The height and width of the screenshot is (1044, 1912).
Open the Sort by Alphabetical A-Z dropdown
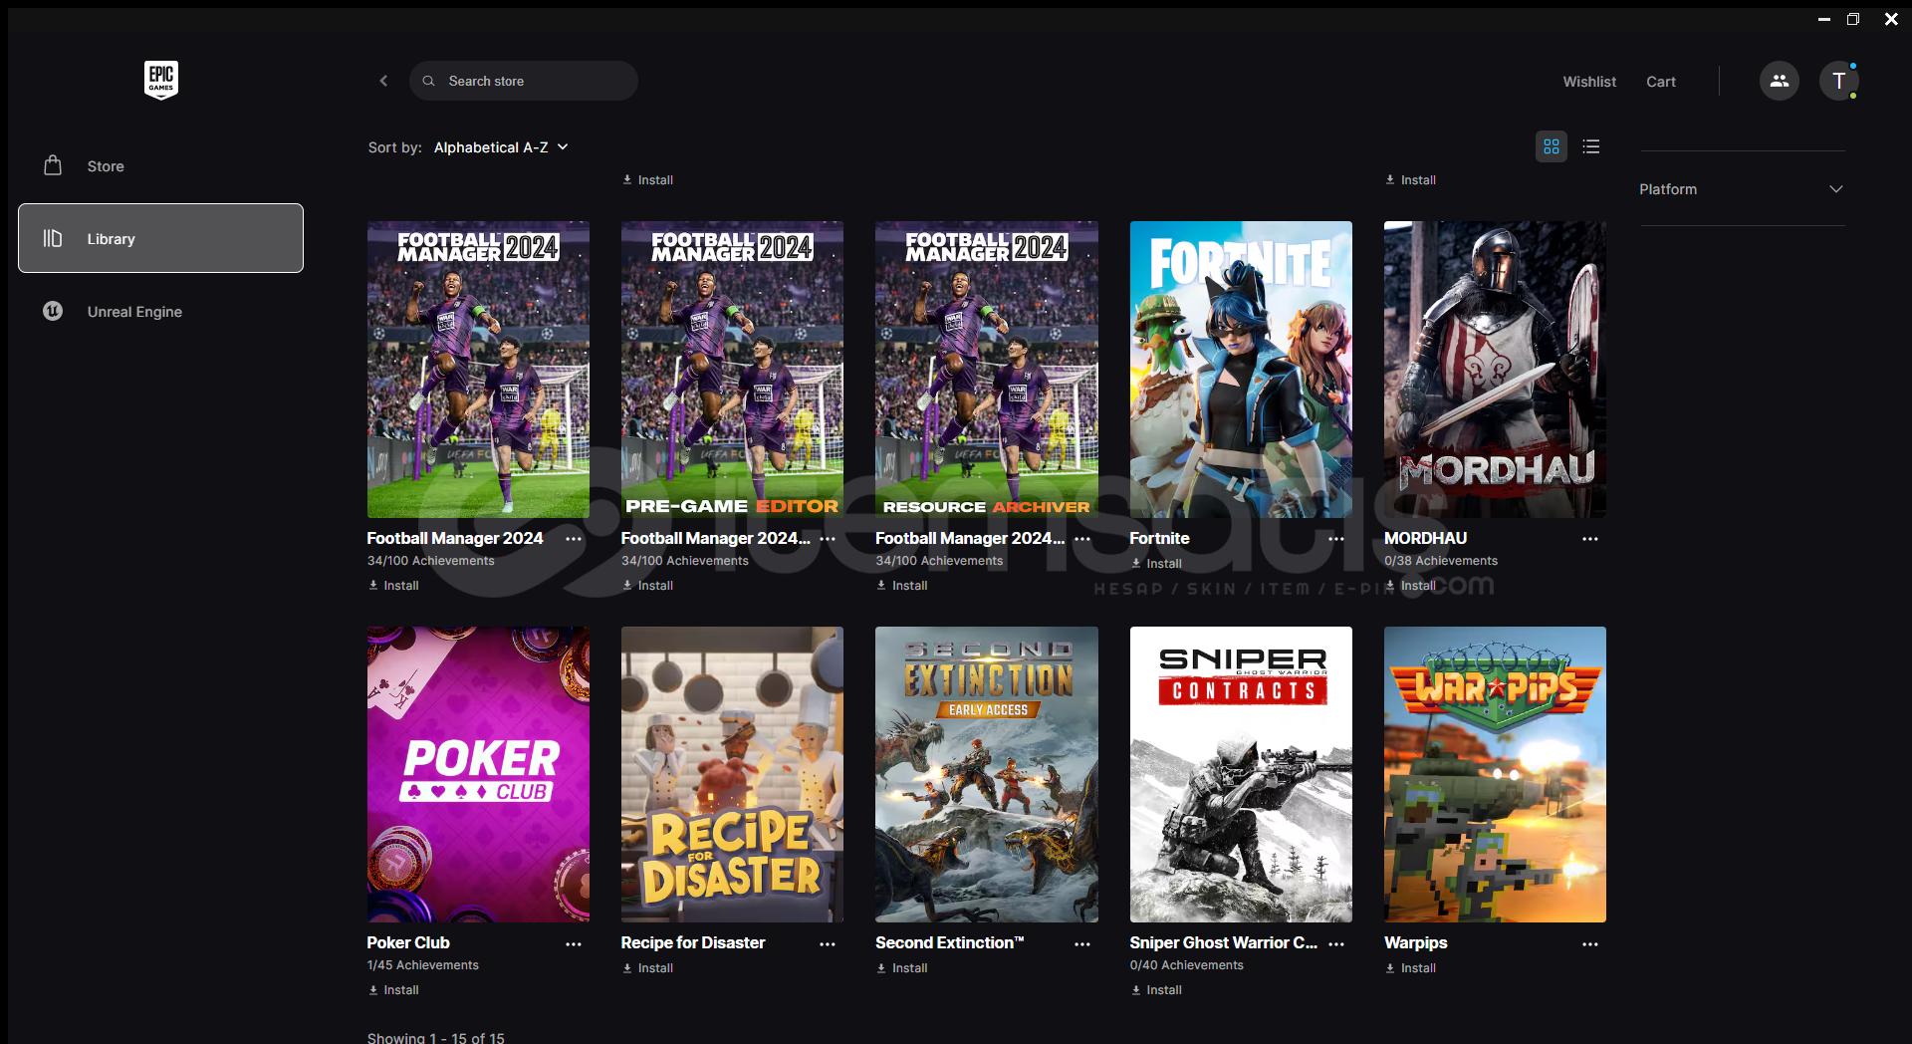coord(501,147)
